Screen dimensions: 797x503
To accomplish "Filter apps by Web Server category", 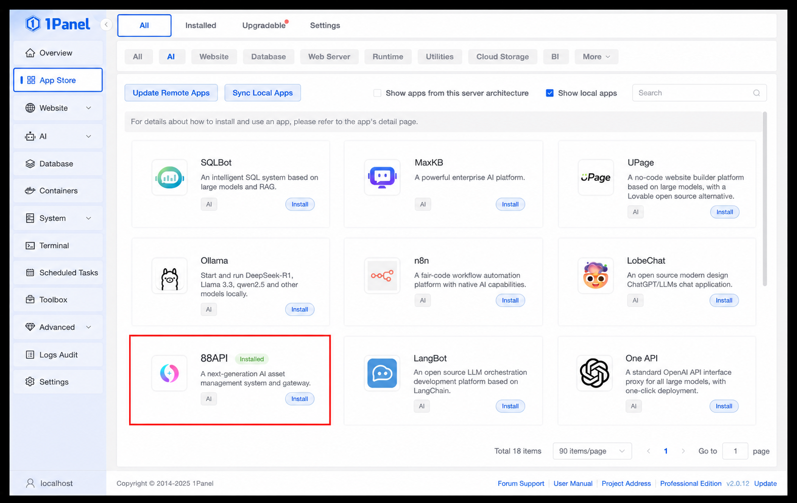I will point(329,57).
